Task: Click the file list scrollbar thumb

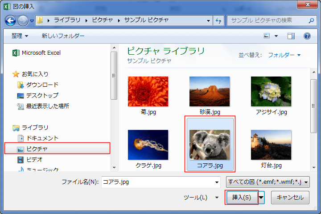Action: tap(313, 106)
